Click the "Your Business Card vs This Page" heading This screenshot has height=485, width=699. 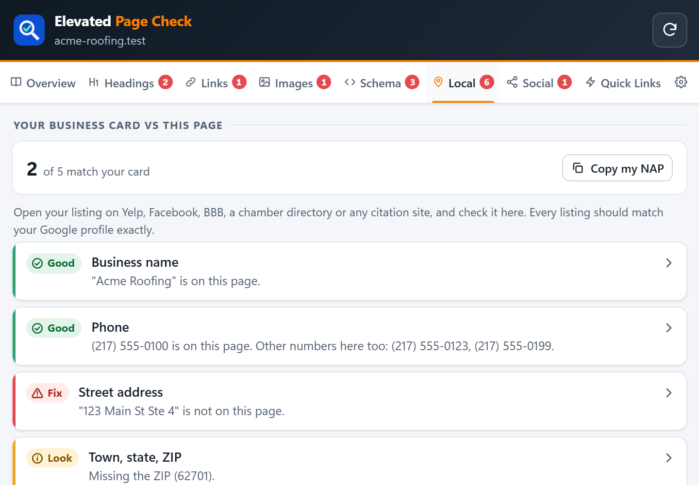(x=118, y=125)
